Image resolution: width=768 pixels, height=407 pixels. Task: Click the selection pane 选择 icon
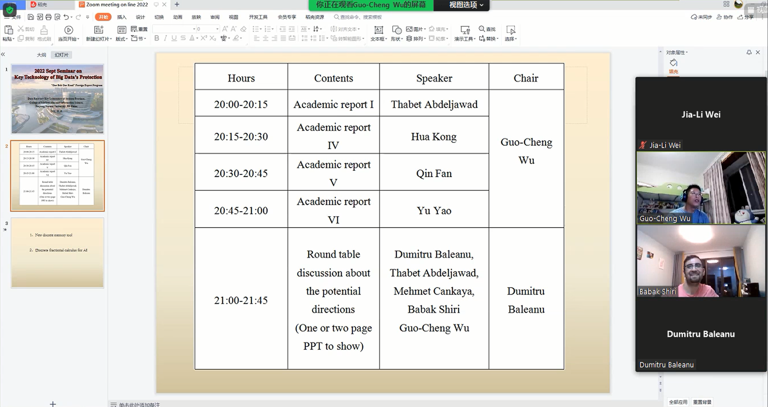click(x=511, y=30)
